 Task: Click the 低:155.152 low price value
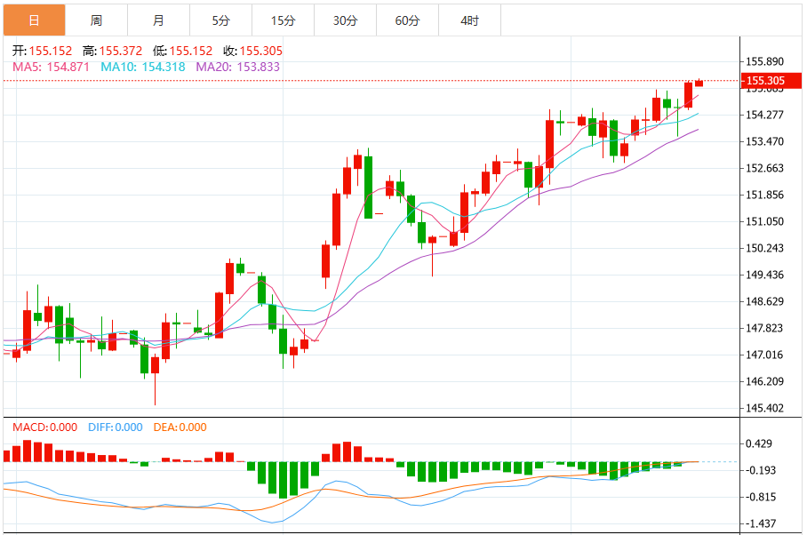click(183, 51)
